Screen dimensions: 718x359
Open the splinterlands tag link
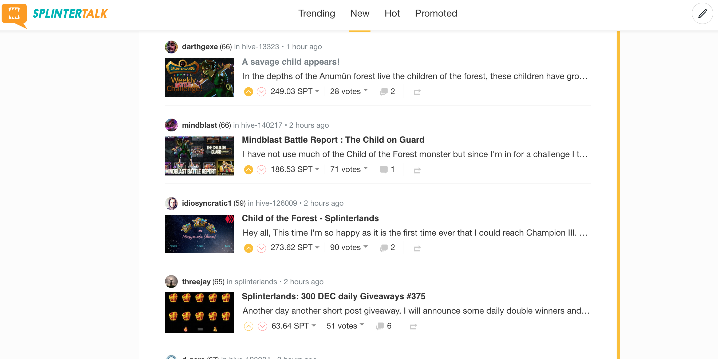256,282
